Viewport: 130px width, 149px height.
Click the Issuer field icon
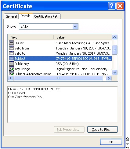pyautogui.click(x=12, y=43)
